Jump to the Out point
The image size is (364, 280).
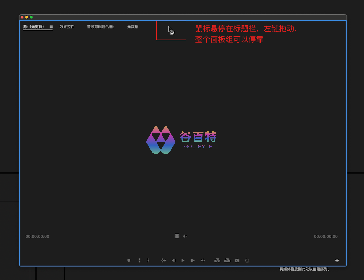pos(202,261)
